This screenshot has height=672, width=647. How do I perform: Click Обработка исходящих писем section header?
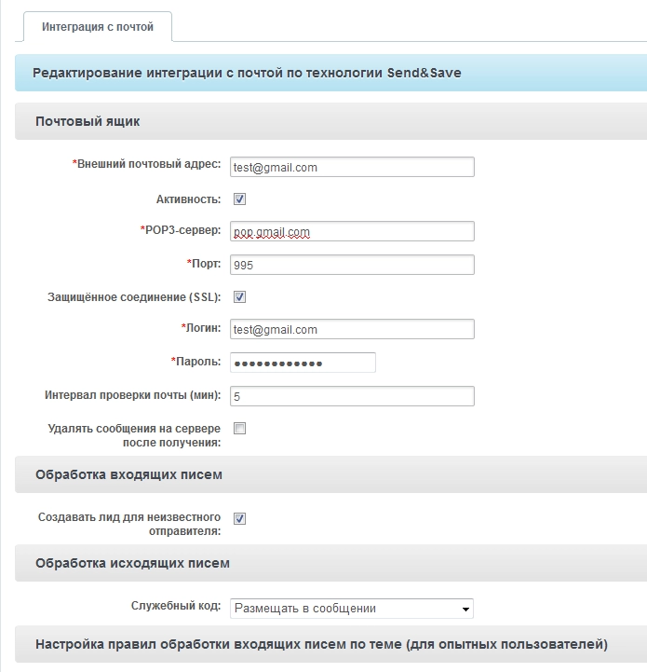point(132,564)
